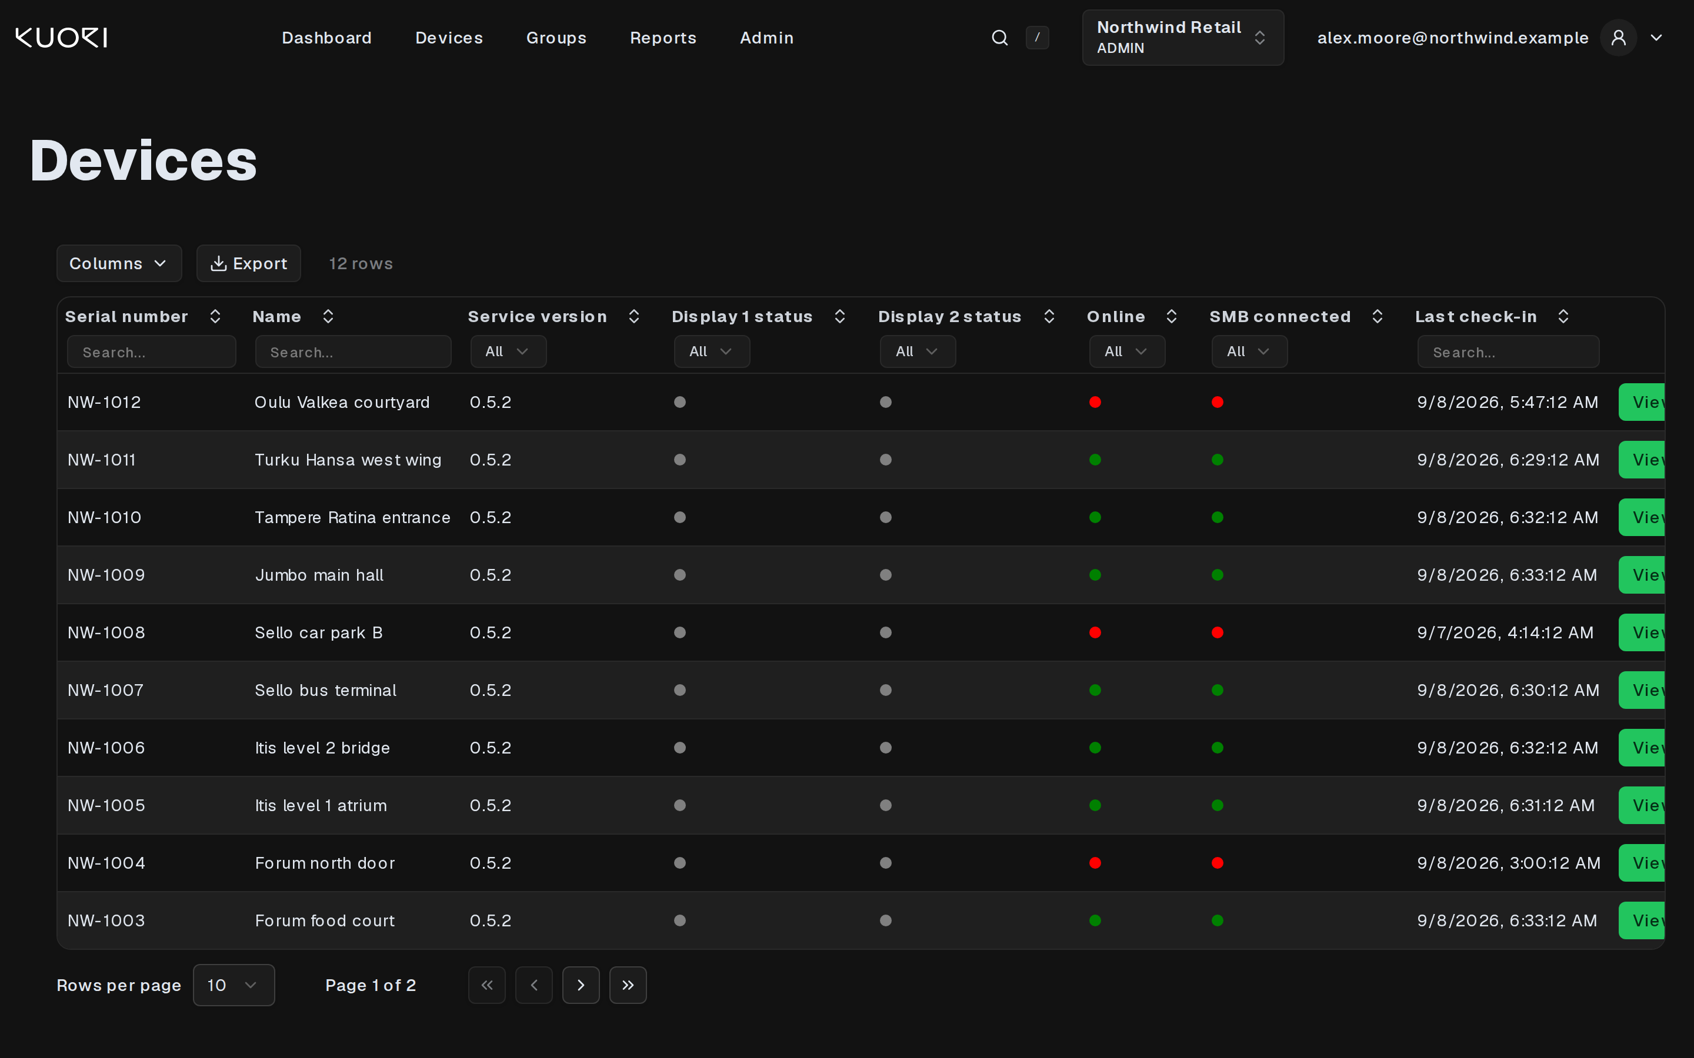Open the Columns dropdown
Screen dimensions: 1694x1058
[119, 263]
